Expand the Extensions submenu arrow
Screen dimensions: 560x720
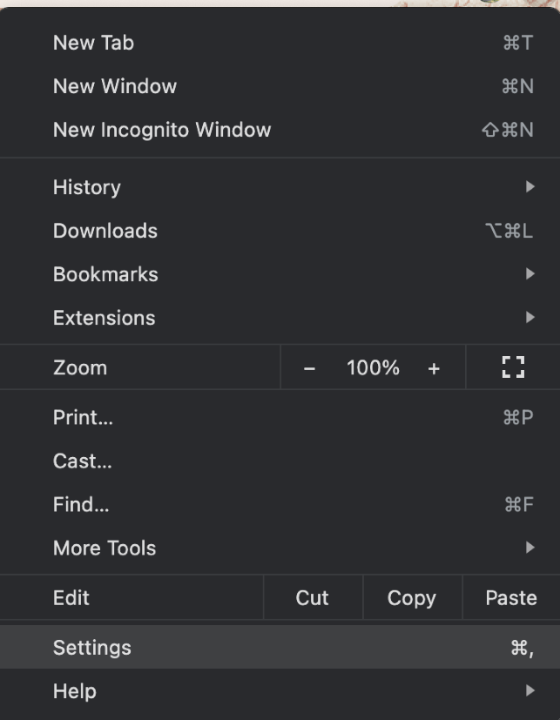coord(530,318)
